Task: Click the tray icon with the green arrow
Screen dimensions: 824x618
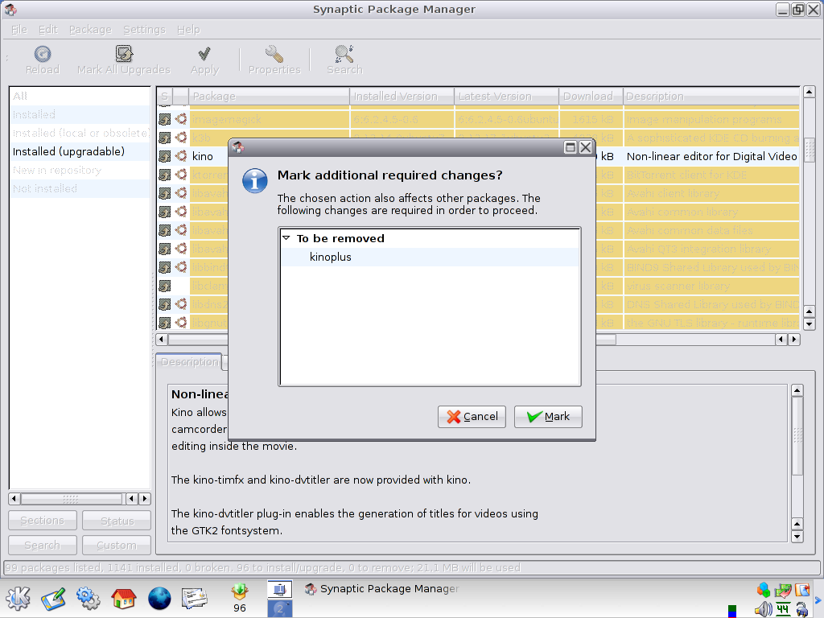Action: pos(782,590)
